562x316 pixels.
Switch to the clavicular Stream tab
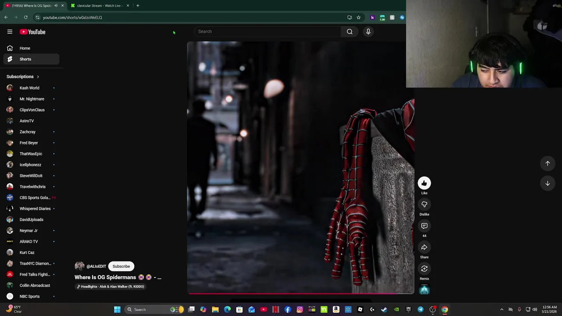click(x=99, y=6)
